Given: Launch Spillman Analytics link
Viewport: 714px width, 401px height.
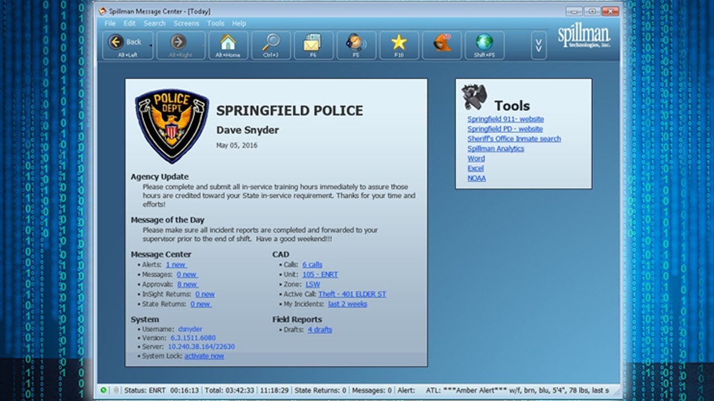Looking at the screenshot, I should coord(496,149).
